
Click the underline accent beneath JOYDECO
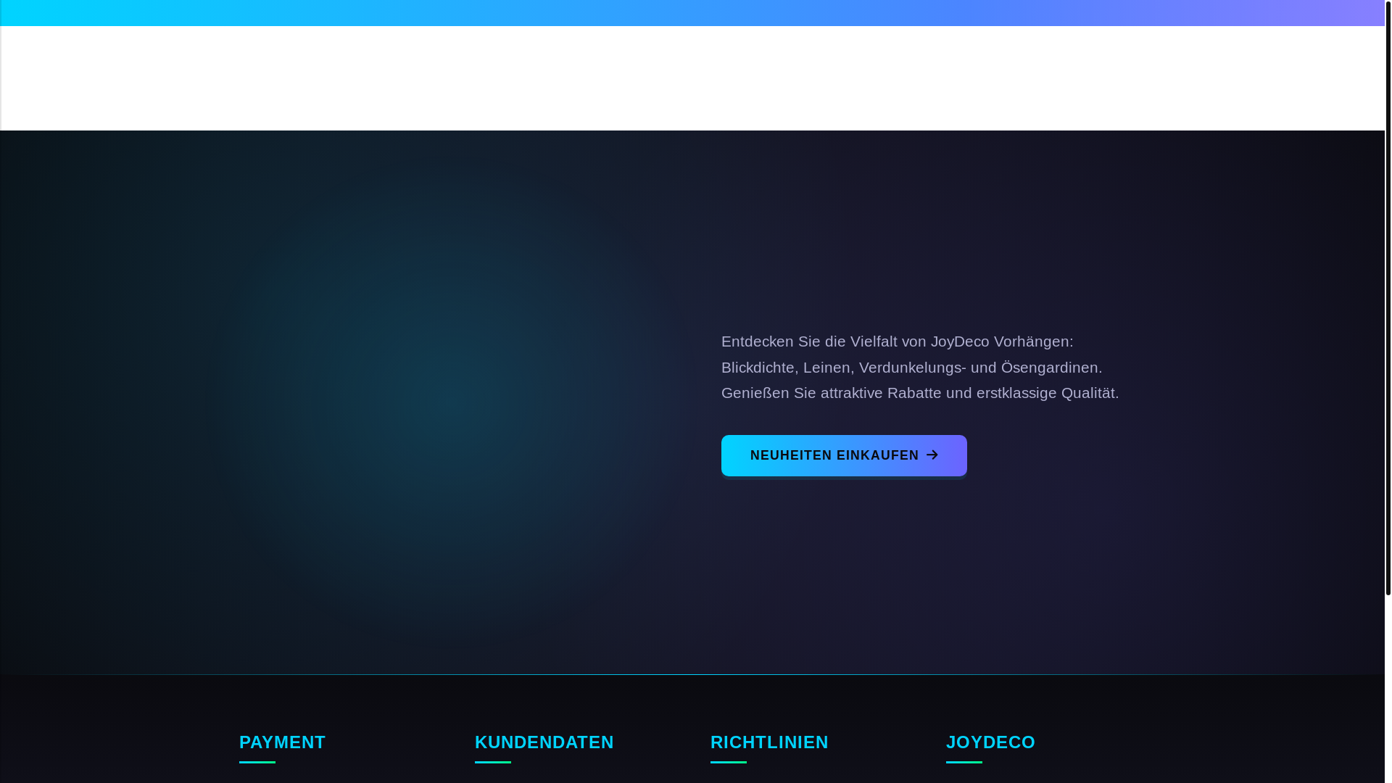(x=964, y=762)
